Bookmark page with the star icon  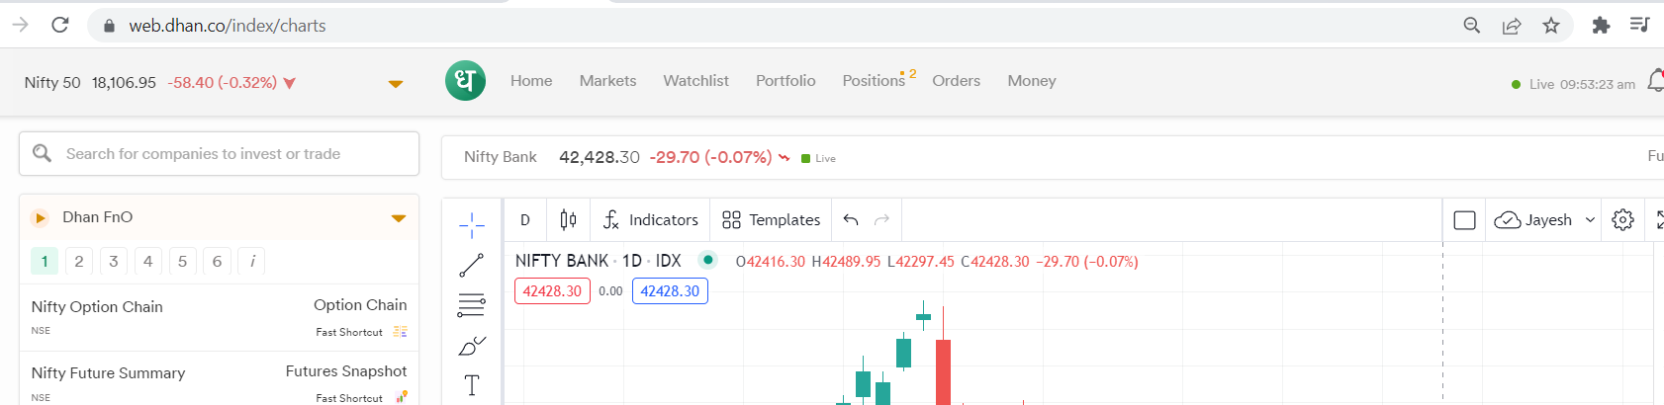pos(1551,26)
